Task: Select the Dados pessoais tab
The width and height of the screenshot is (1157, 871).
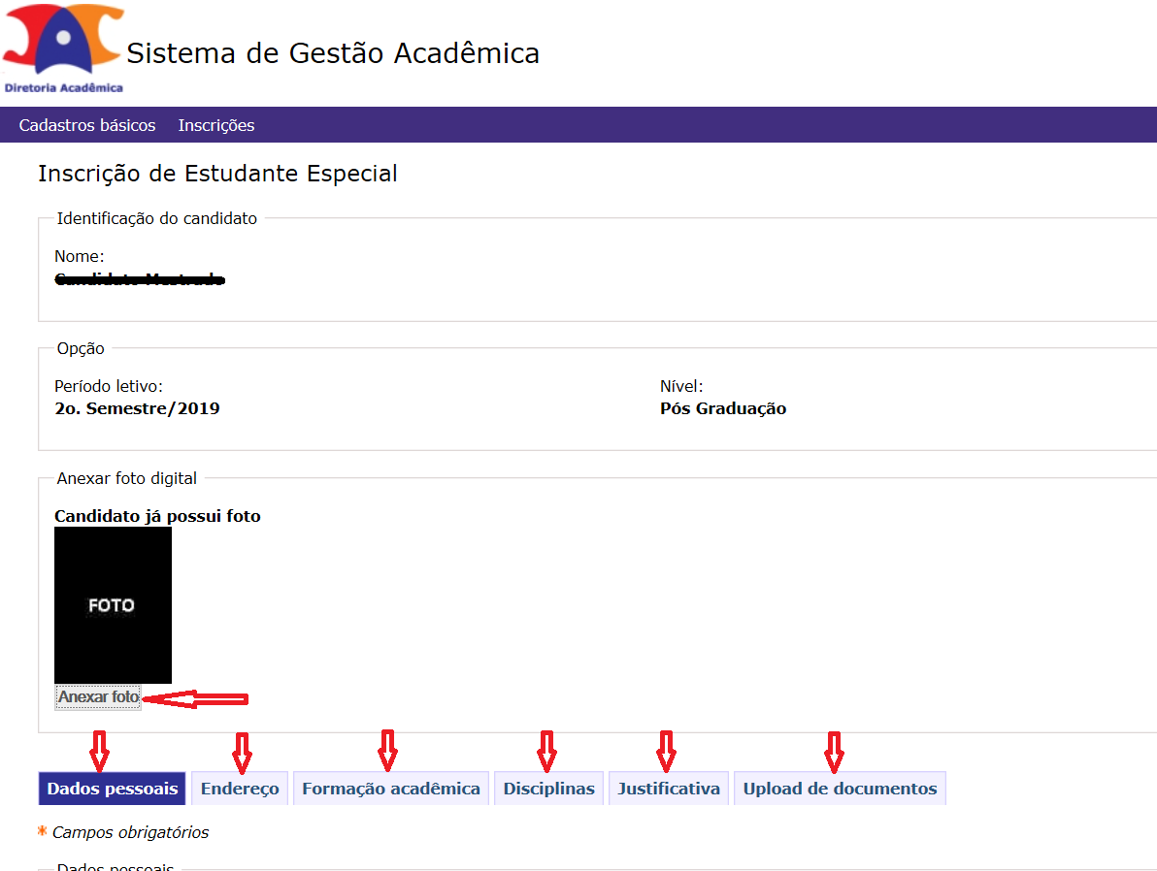Action: (113, 789)
